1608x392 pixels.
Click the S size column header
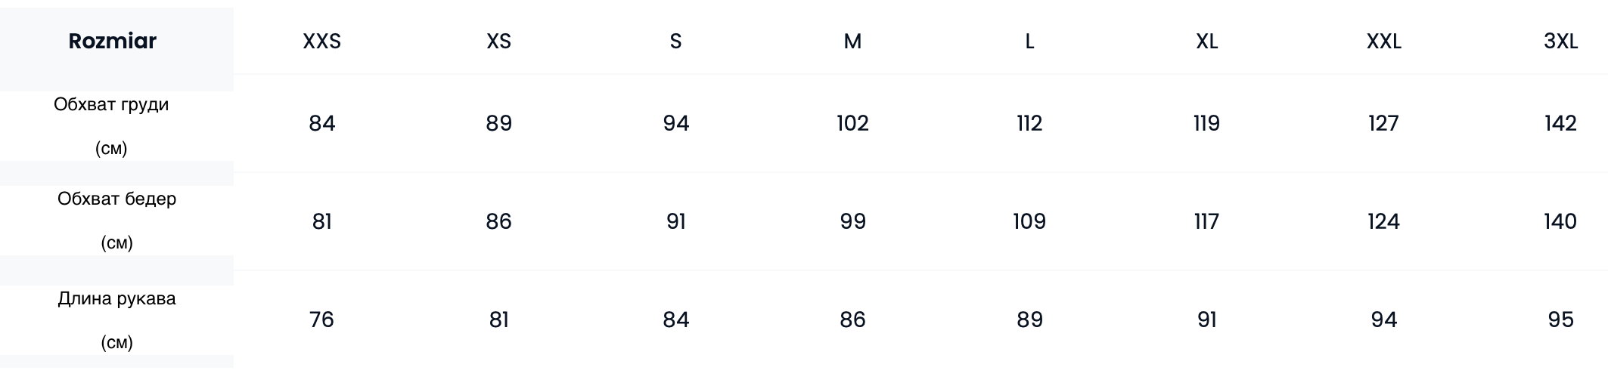click(x=676, y=42)
